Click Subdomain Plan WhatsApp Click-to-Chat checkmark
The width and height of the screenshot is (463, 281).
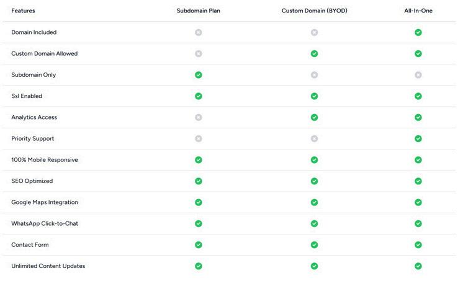199,223
